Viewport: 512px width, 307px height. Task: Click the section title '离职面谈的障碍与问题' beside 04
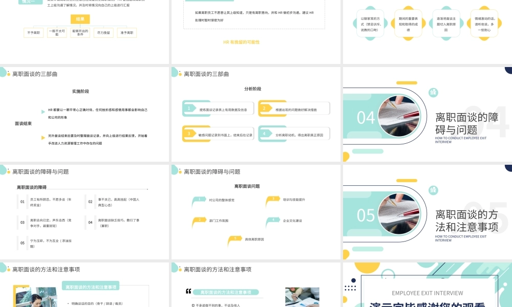click(x=467, y=123)
